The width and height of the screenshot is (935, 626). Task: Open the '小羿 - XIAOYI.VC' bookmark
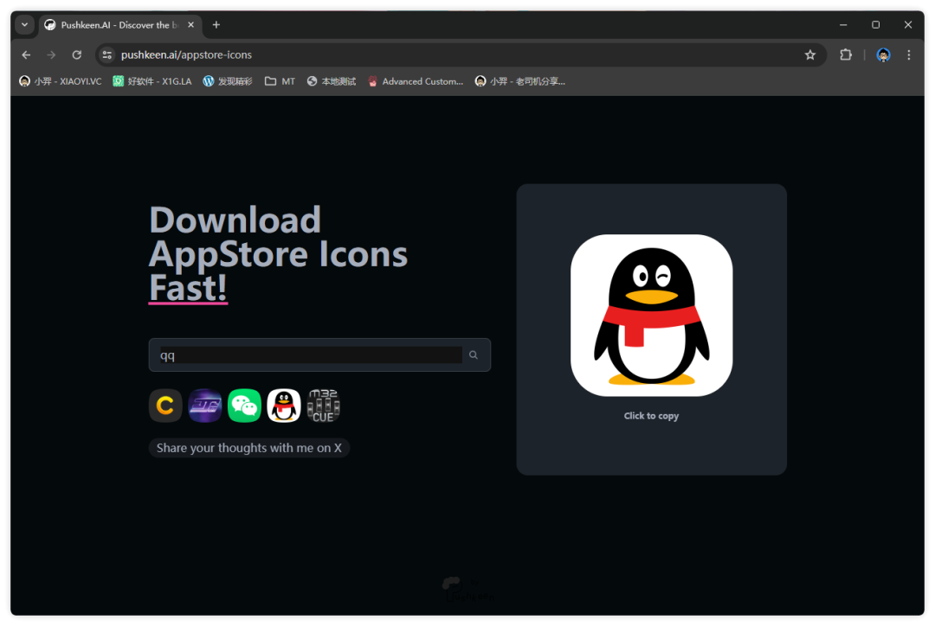tap(61, 81)
